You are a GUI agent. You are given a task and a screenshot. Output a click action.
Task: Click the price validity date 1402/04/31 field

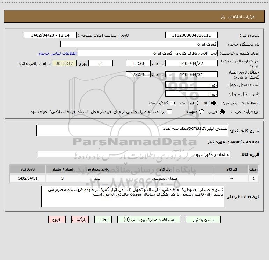191,74
